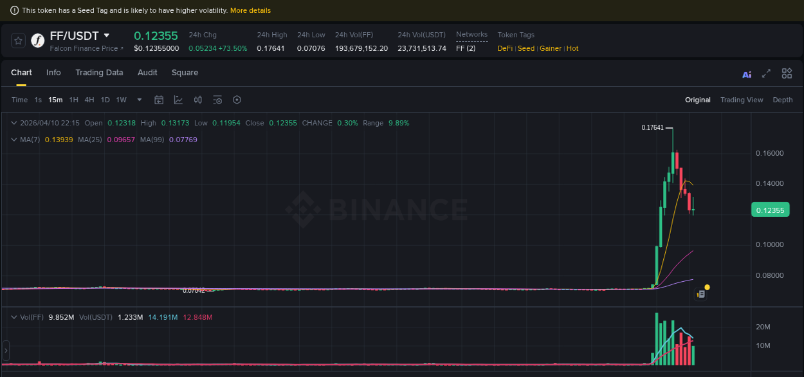Image resolution: width=804 pixels, height=377 pixels.
Task: Open the Square tab
Action: tap(185, 73)
